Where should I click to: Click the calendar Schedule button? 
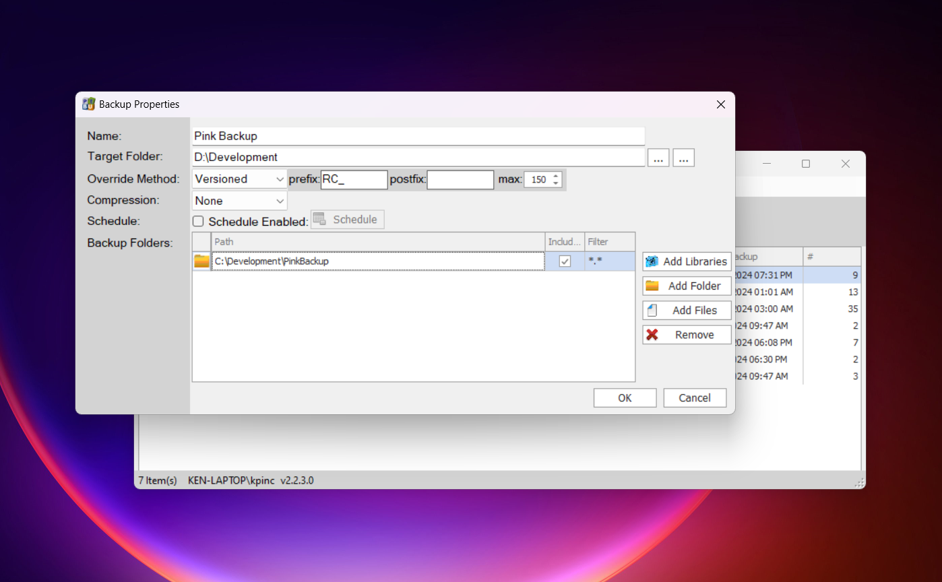tap(347, 220)
